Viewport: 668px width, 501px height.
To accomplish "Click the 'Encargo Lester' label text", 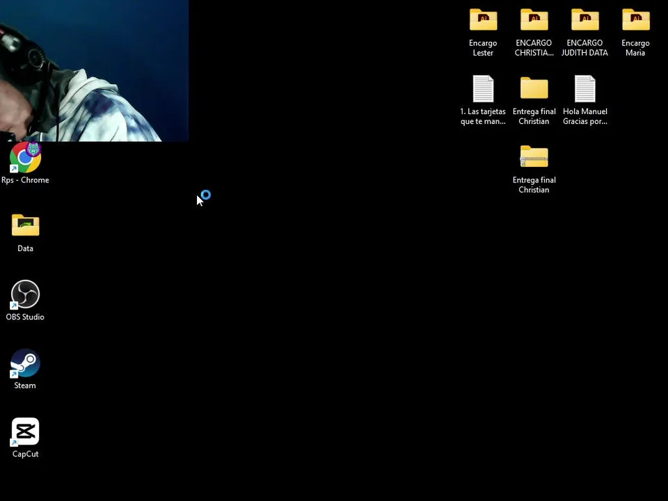I will point(483,48).
